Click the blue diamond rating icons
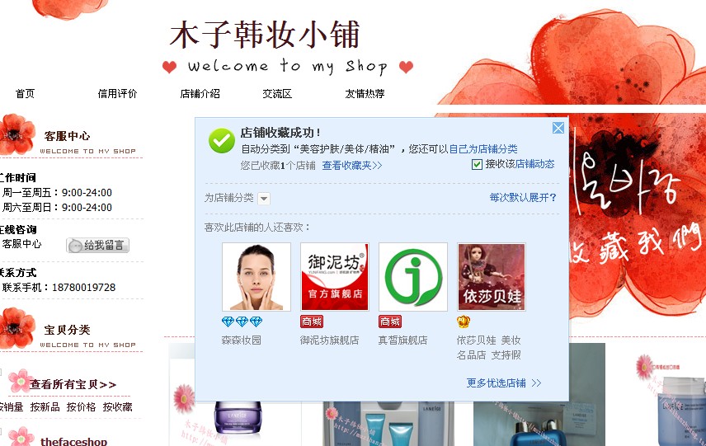The width and height of the screenshot is (706, 446). (242, 322)
